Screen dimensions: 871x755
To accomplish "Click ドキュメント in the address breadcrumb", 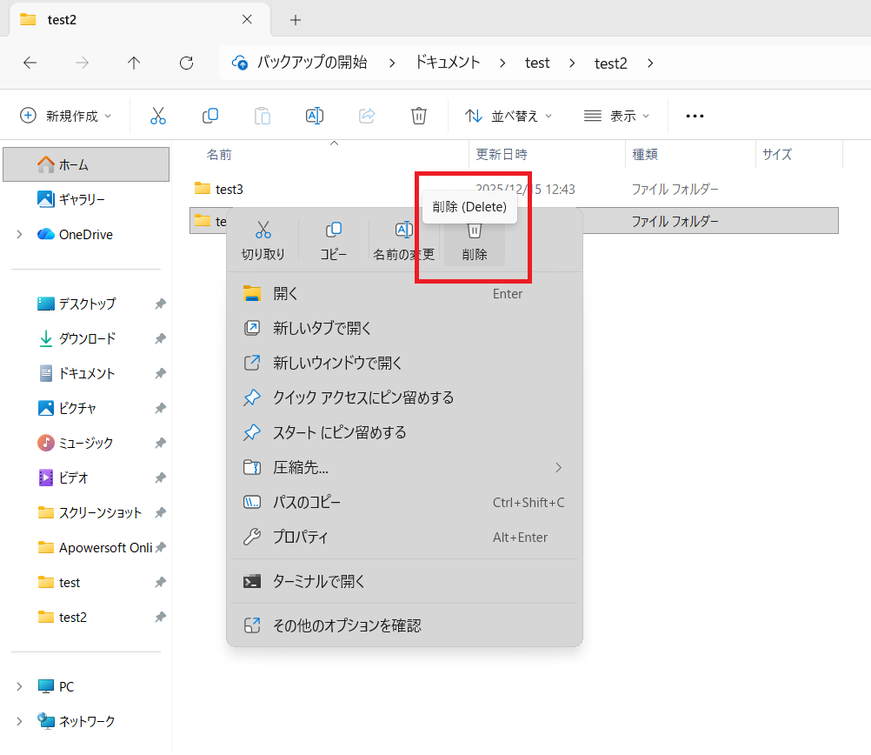I will [x=448, y=63].
